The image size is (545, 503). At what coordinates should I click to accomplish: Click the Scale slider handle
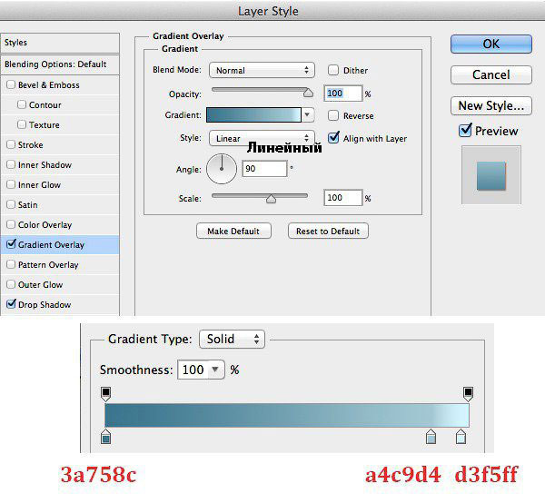pyautogui.click(x=271, y=199)
